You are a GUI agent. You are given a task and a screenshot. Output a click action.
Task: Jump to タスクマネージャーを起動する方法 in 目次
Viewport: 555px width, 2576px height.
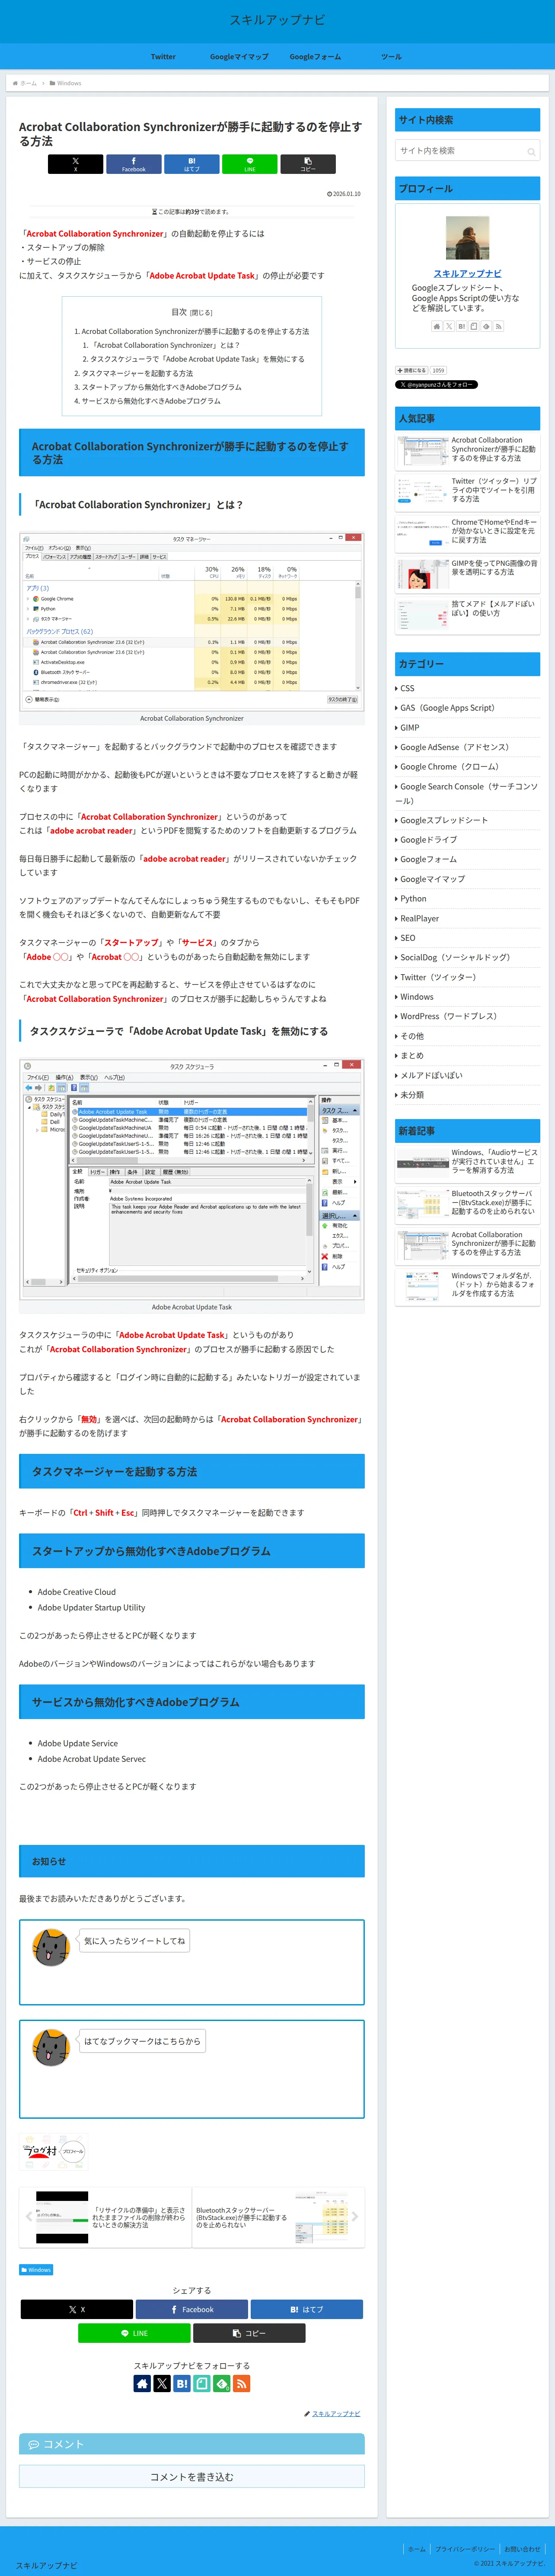point(137,373)
